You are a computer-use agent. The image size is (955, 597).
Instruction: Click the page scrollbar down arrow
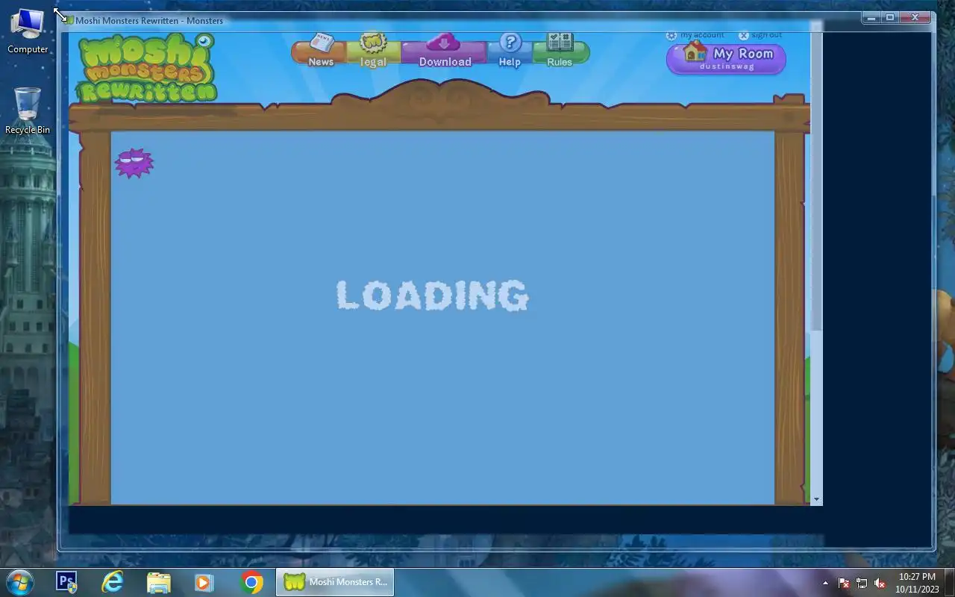click(816, 499)
